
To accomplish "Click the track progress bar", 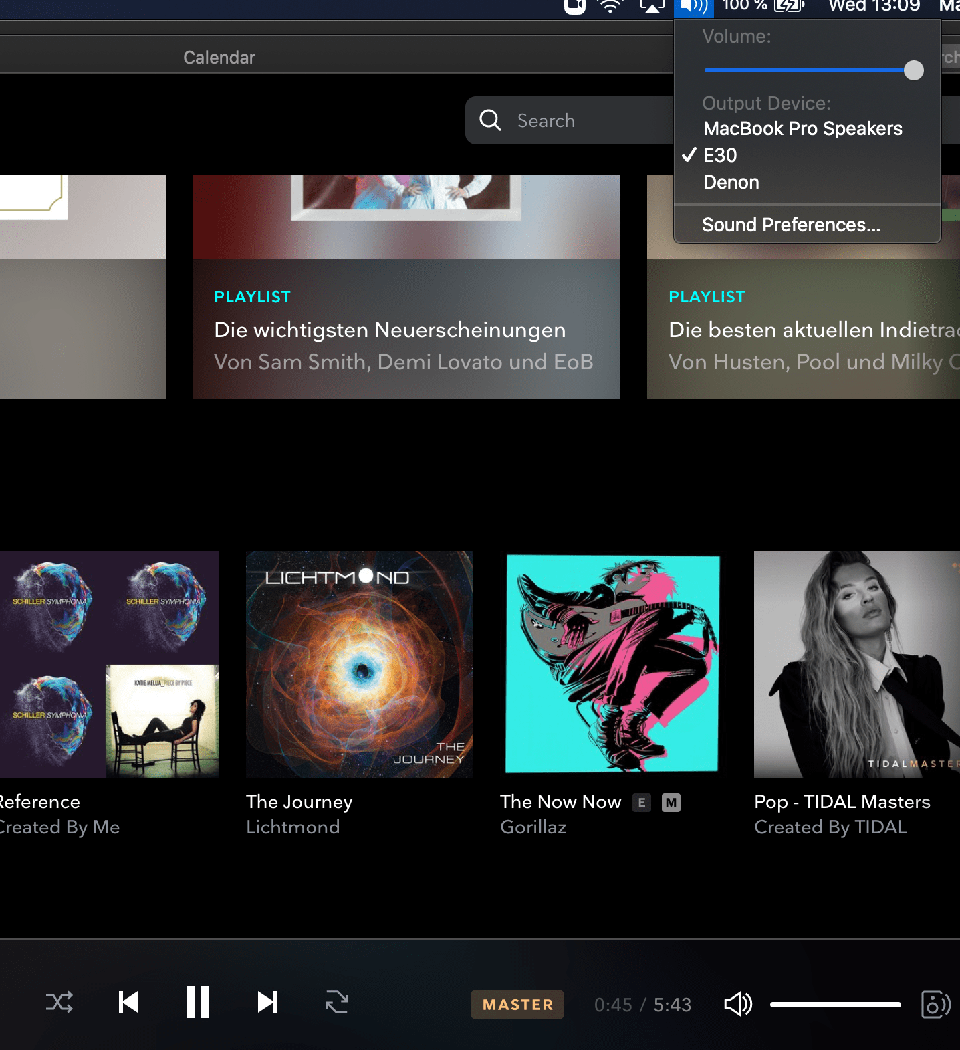I will 480,939.
